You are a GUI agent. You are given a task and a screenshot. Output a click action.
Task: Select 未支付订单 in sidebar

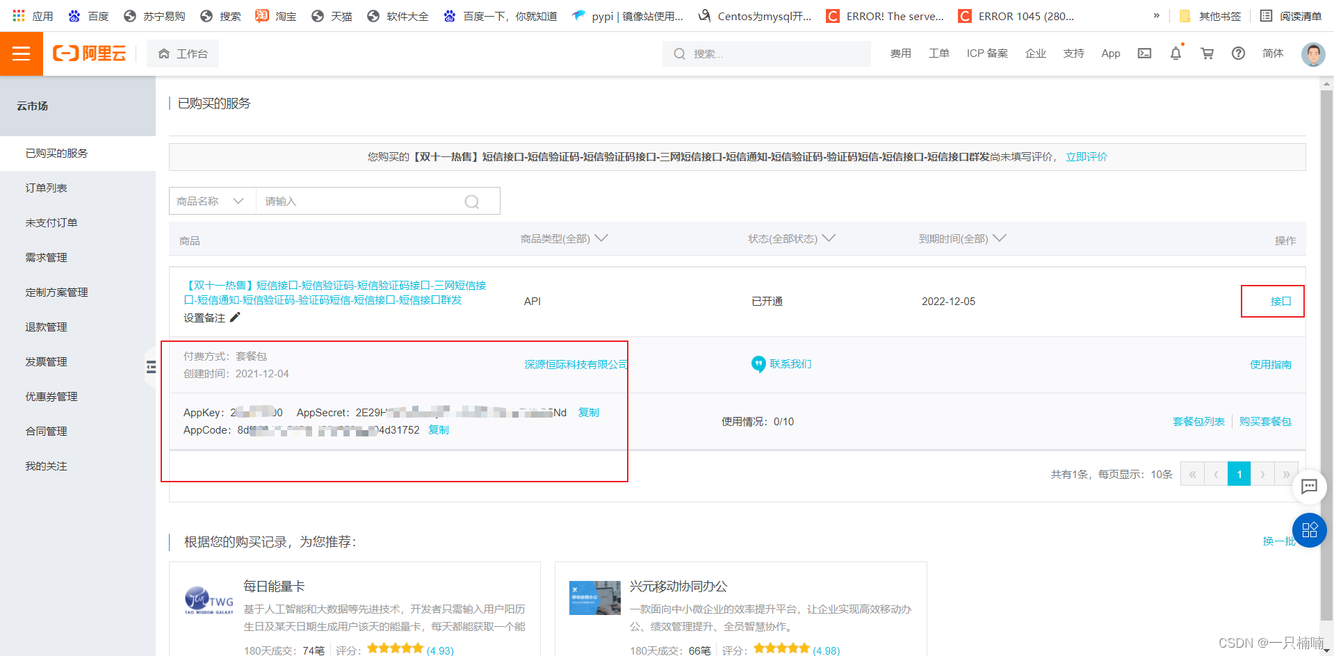tap(78, 222)
